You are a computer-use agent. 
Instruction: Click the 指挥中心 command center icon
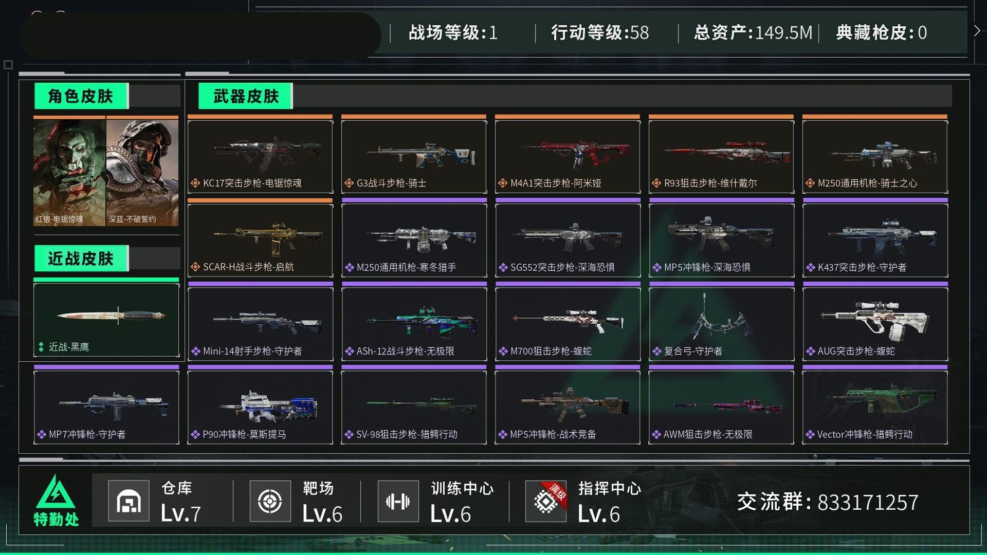pyautogui.click(x=546, y=501)
